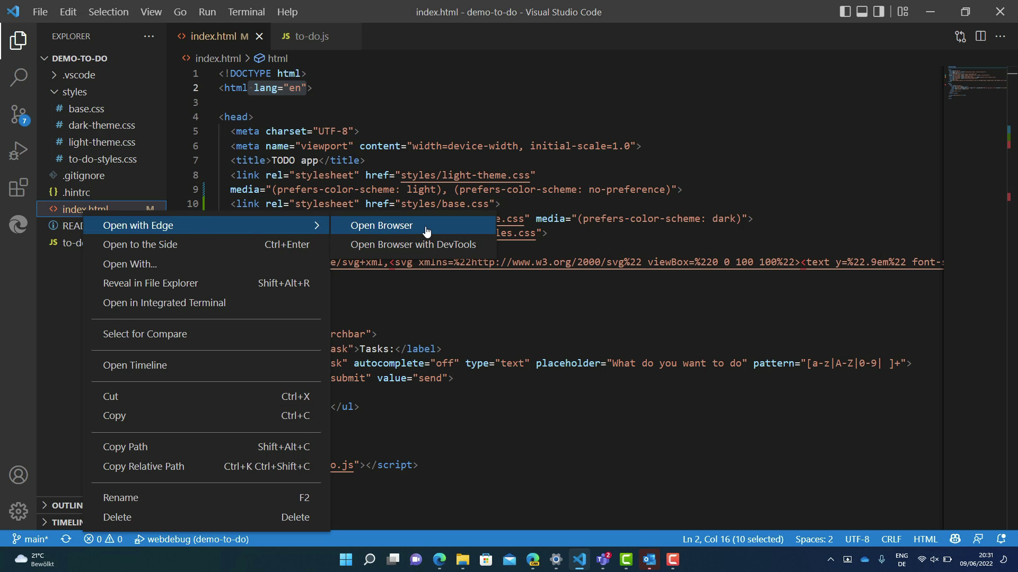This screenshot has height=572, width=1018.
Task: Click the Source Control icon in sidebar
Action: (19, 114)
